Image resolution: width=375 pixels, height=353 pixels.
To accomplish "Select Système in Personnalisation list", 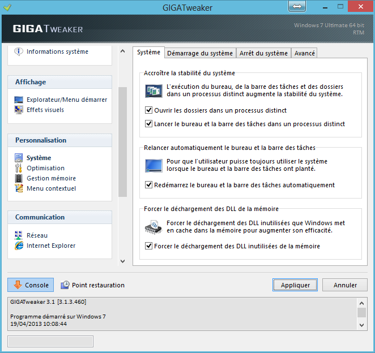I will (x=39, y=158).
